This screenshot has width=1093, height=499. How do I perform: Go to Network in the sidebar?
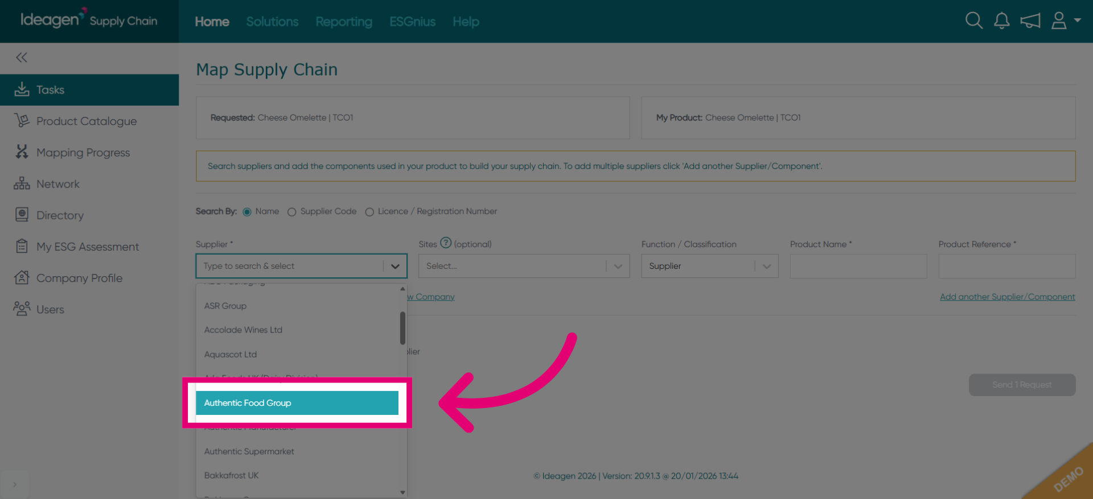(89, 184)
